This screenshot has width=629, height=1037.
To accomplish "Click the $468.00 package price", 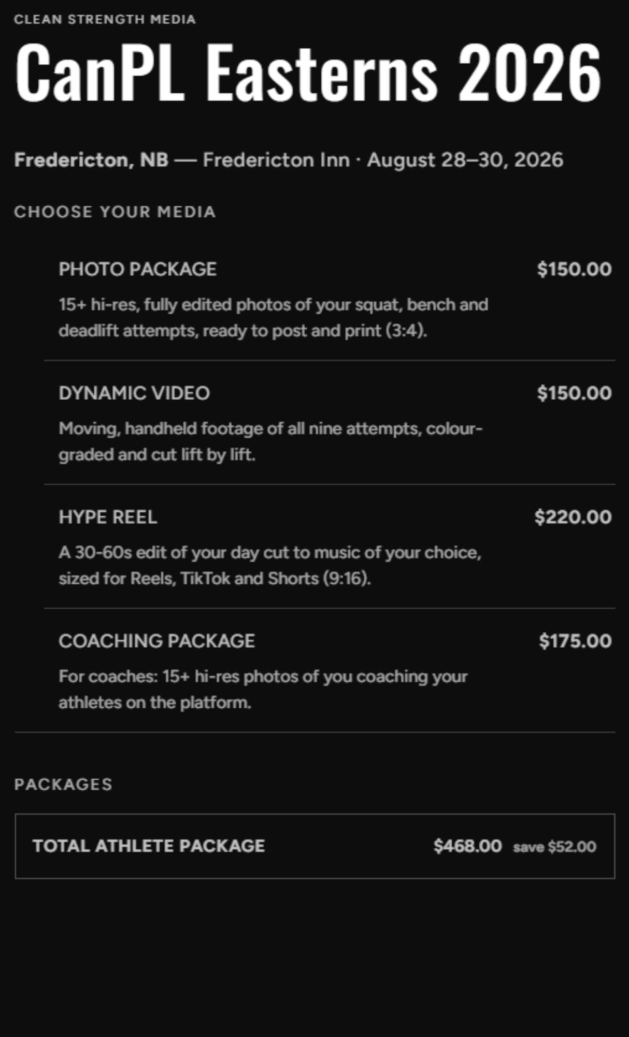I will (x=467, y=846).
